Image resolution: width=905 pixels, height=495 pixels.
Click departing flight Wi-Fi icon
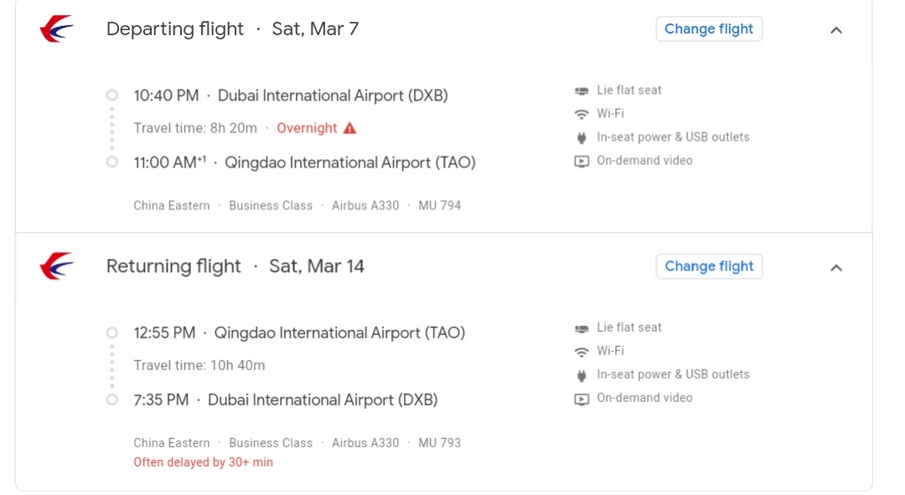[582, 114]
